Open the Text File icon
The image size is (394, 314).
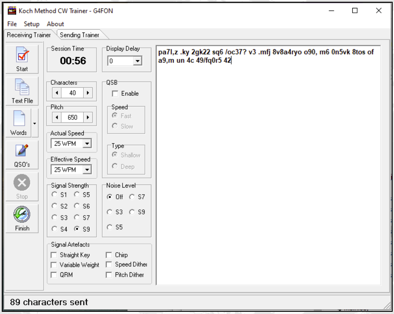click(22, 90)
